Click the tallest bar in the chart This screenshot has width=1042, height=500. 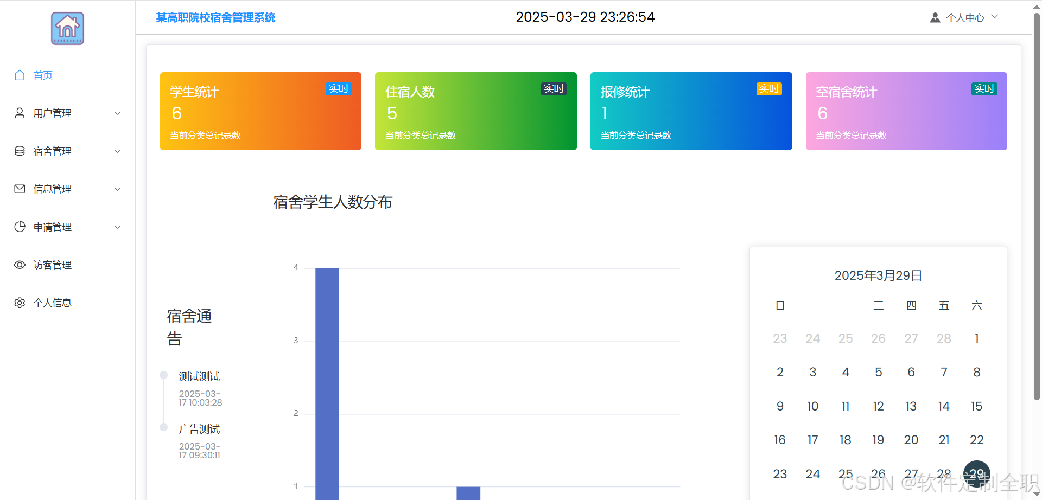327,384
